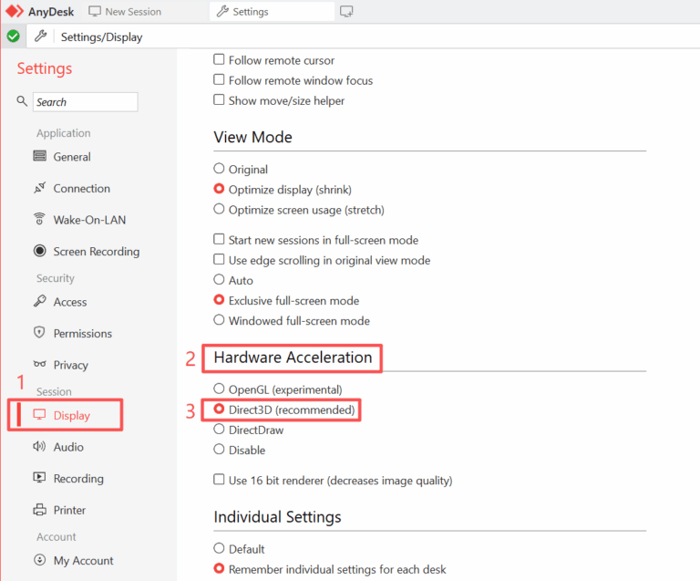Enable Start new sessions in full-screen mode

(219, 239)
